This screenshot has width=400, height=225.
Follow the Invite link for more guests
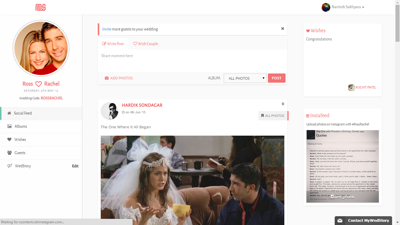107,29
